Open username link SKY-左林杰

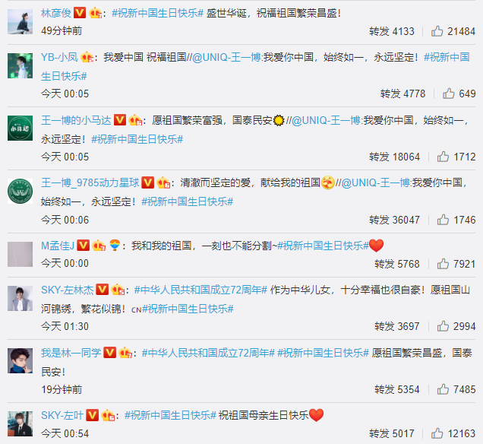coord(67,290)
